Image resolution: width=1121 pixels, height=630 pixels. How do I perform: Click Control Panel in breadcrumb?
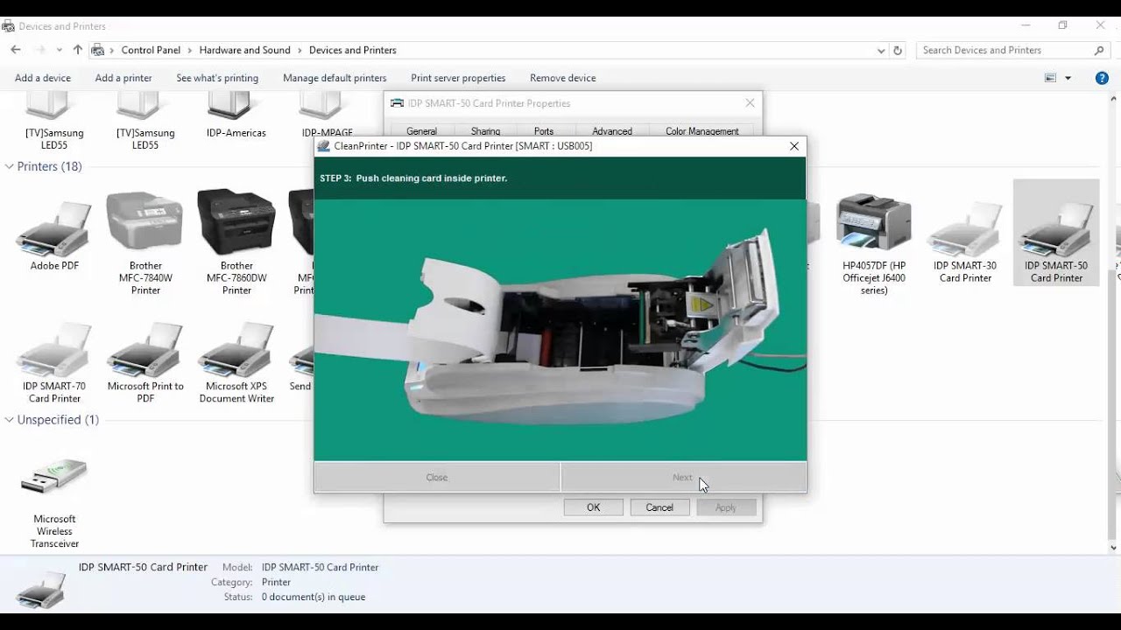pos(151,50)
